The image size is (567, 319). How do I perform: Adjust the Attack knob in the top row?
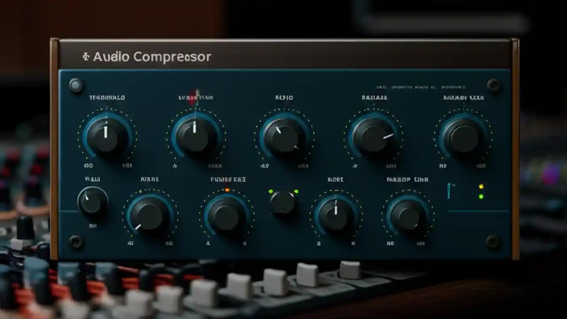click(195, 135)
